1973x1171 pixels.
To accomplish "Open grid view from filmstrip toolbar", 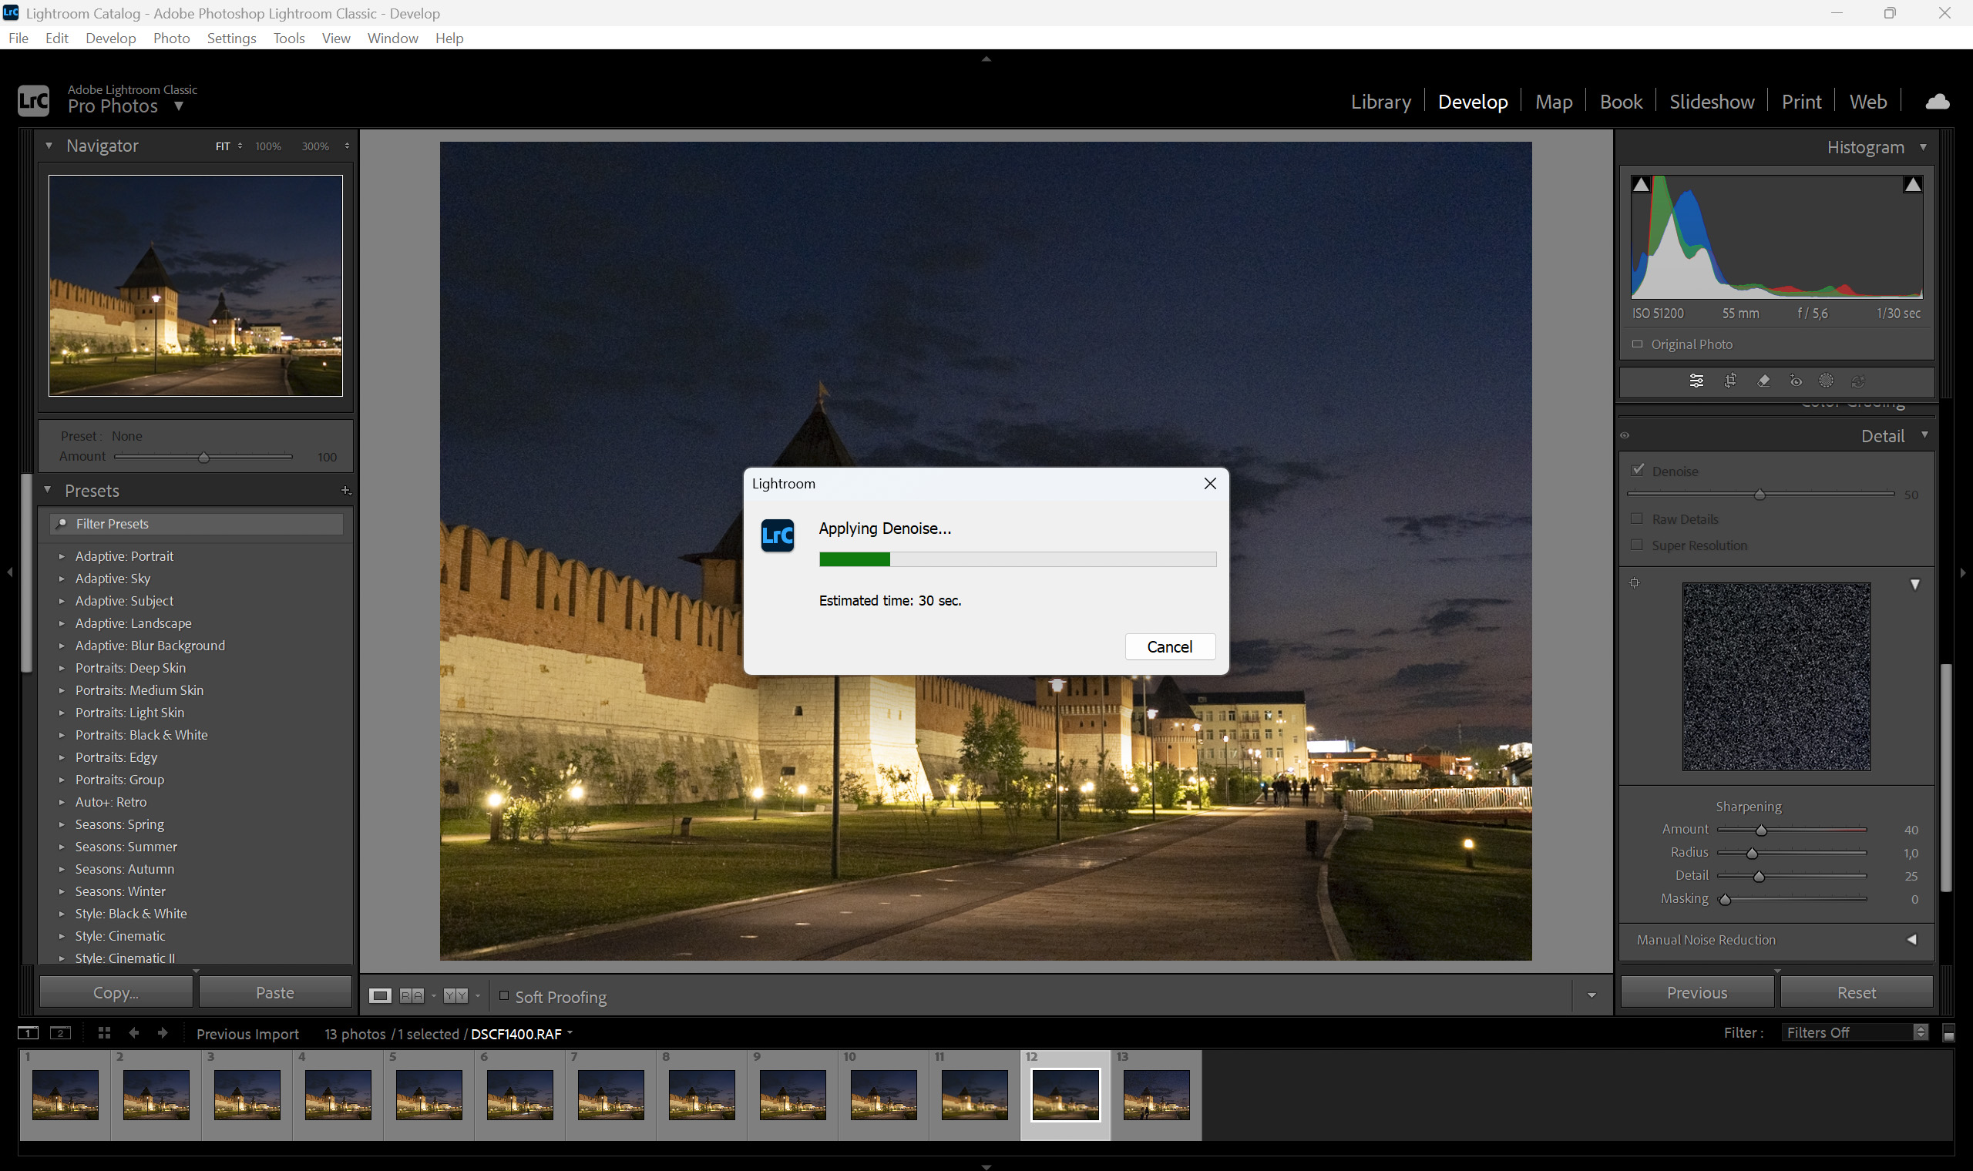I will [103, 1033].
